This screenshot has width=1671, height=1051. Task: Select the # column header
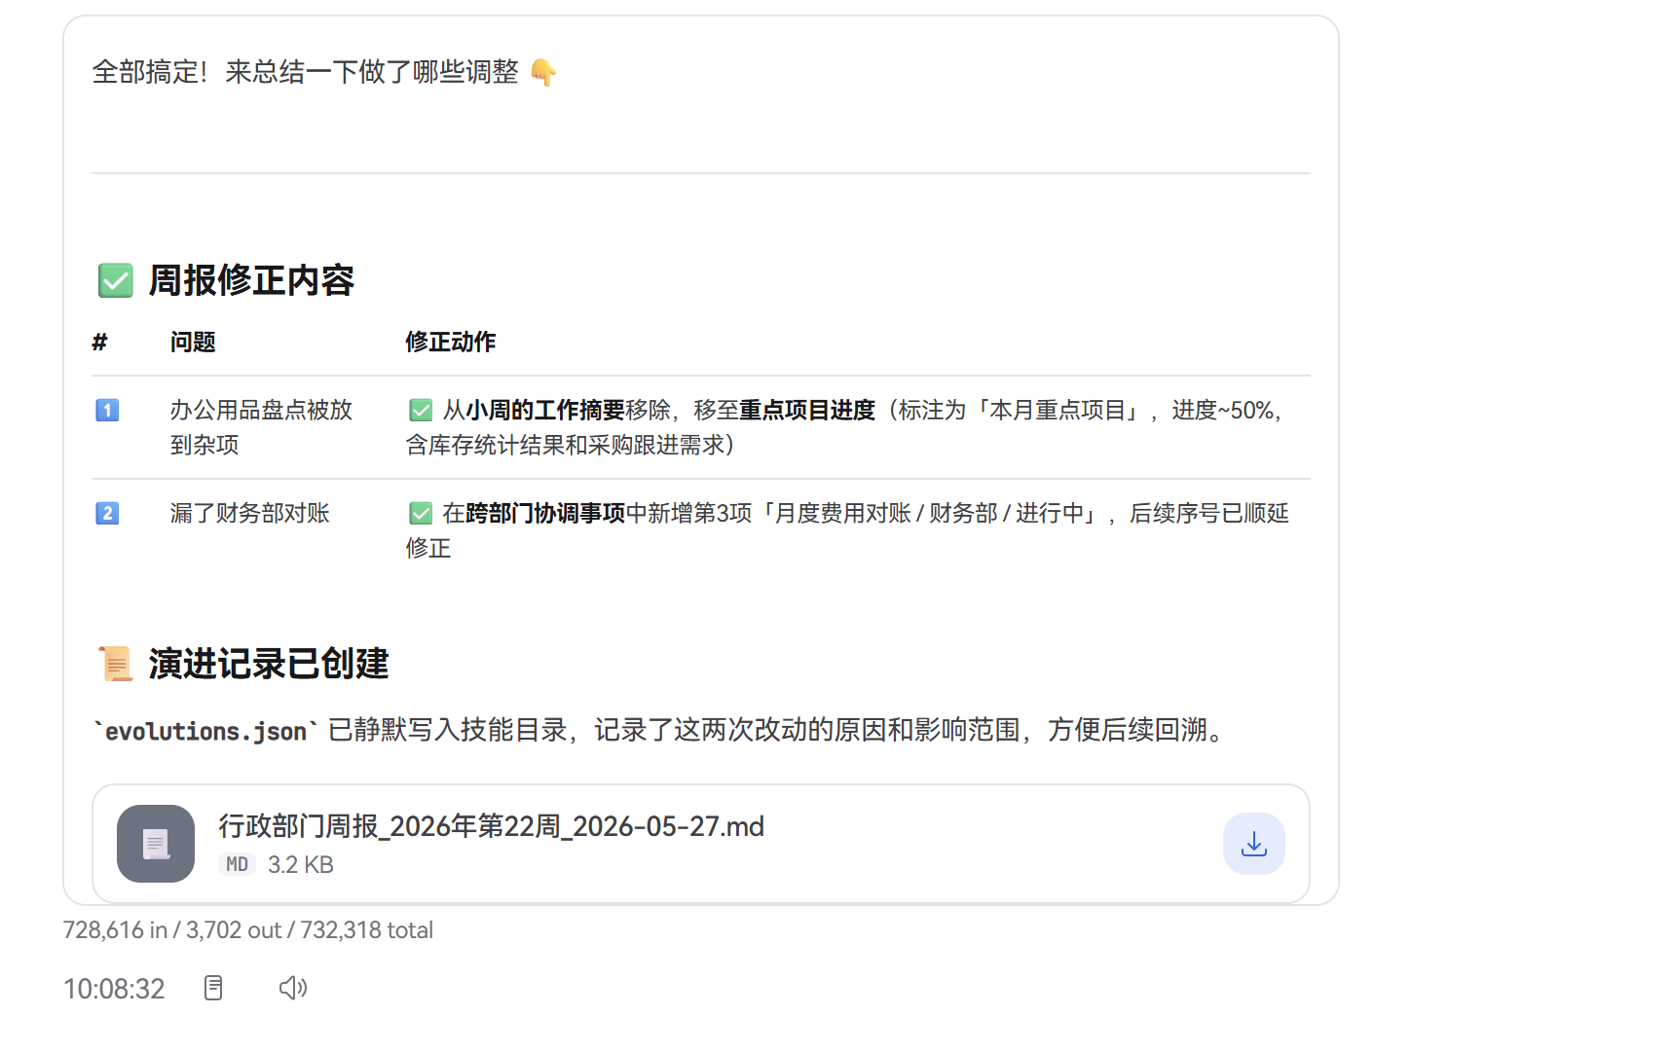click(x=99, y=342)
